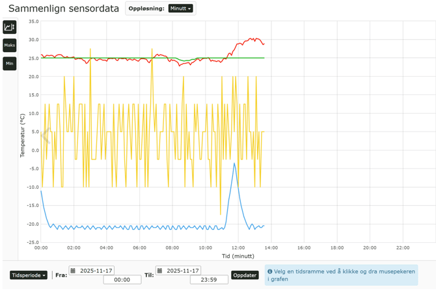The height and width of the screenshot is (291, 436).
Task: Click the blue line peak near 12:00
Action: pyautogui.click(x=234, y=163)
